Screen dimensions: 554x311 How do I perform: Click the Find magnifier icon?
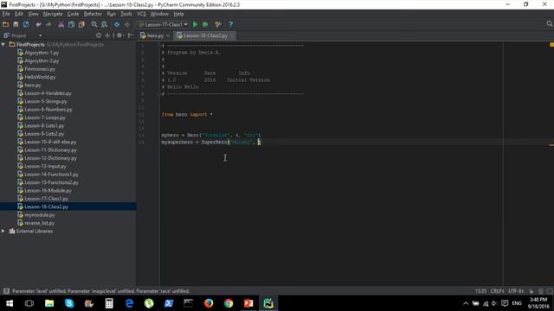click(x=94, y=24)
